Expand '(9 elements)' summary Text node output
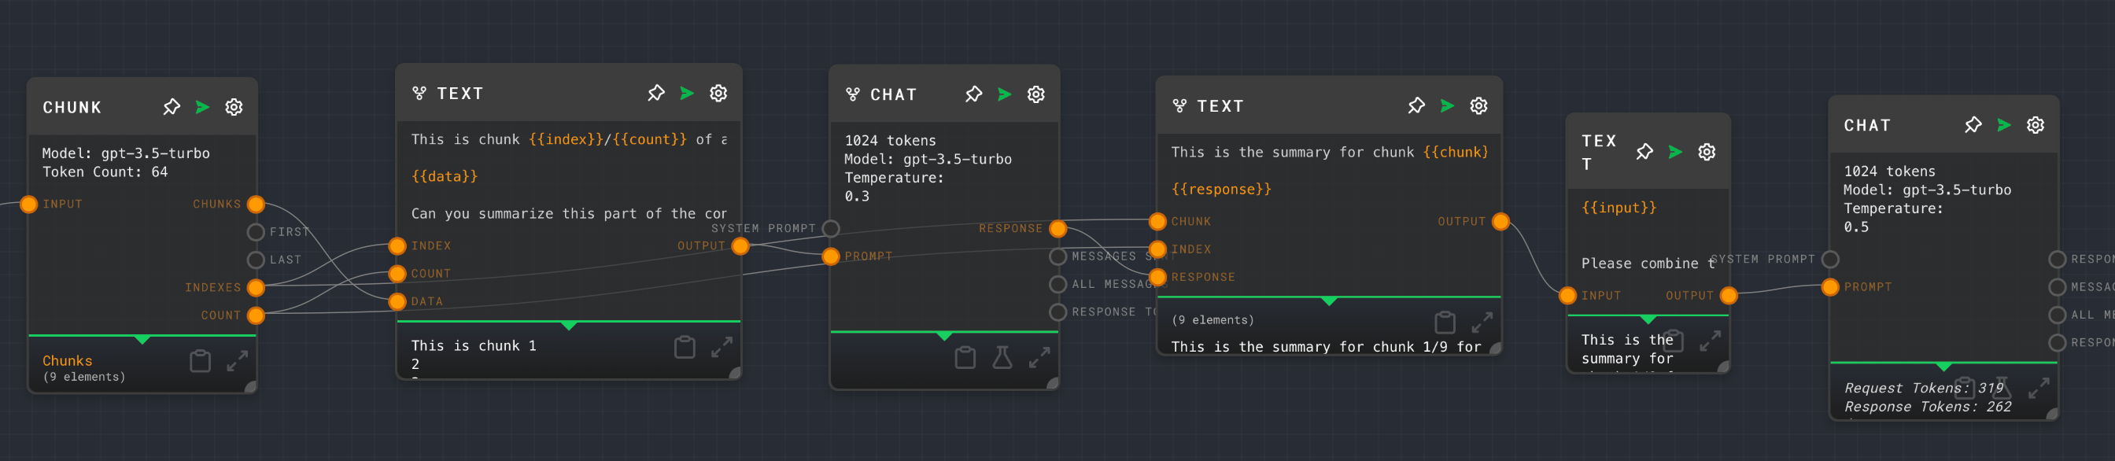2115x461 pixels. pyautogui.click(x=1482, y=322)
